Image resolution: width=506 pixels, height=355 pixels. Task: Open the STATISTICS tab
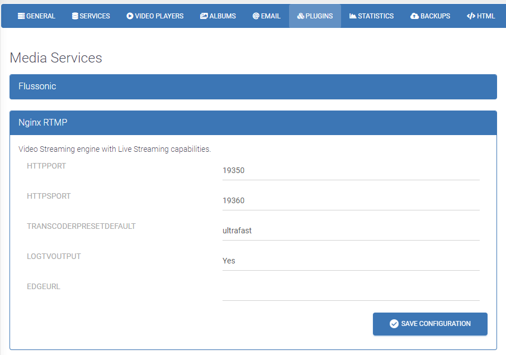coord(371,16)
